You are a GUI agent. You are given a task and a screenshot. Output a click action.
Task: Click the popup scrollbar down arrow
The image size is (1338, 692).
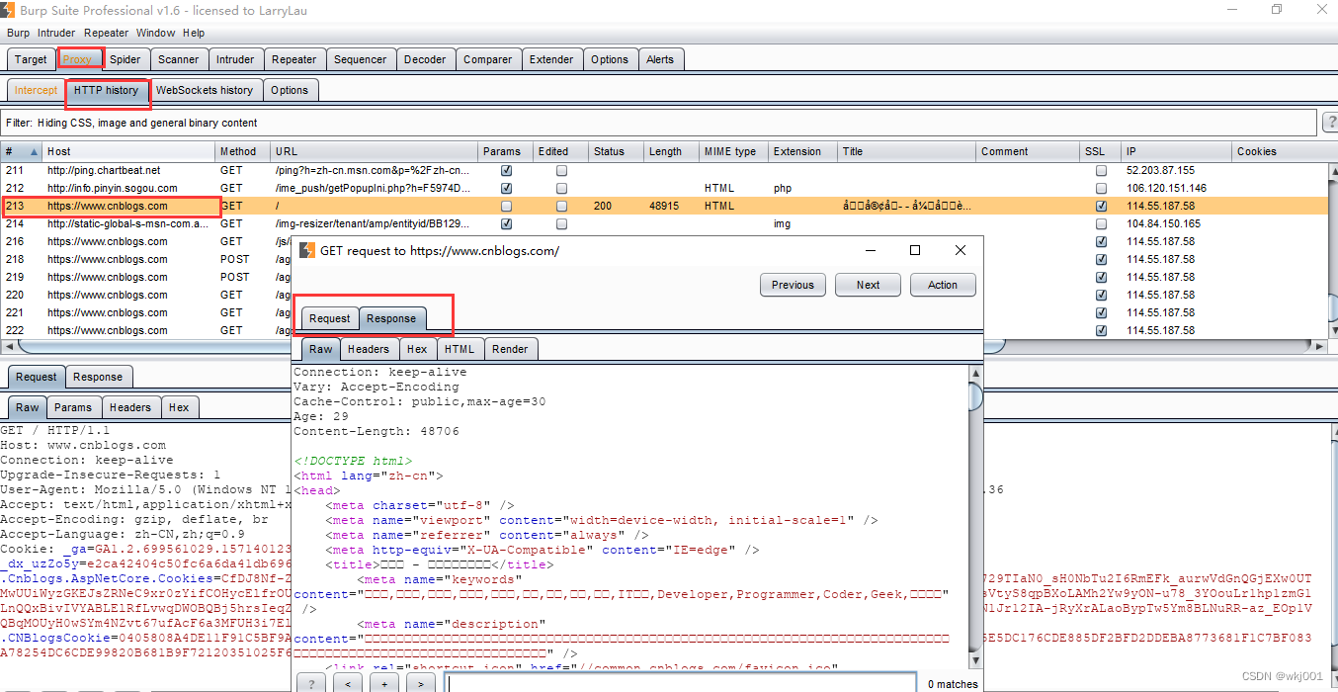click(975, 660)
